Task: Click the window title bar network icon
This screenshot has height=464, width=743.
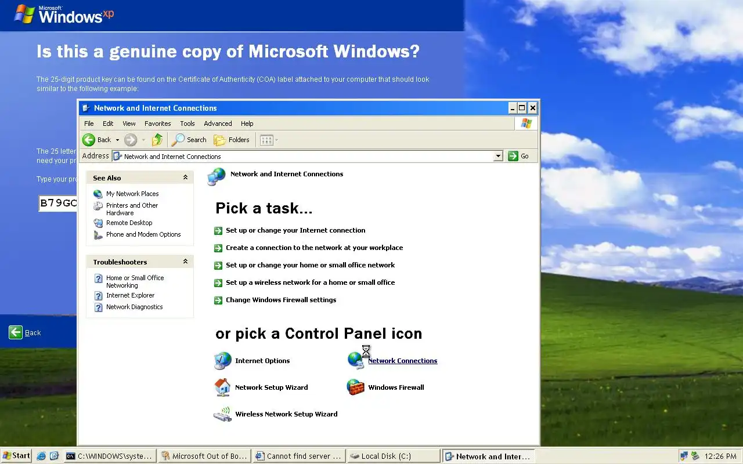Action: pos(86,108)
